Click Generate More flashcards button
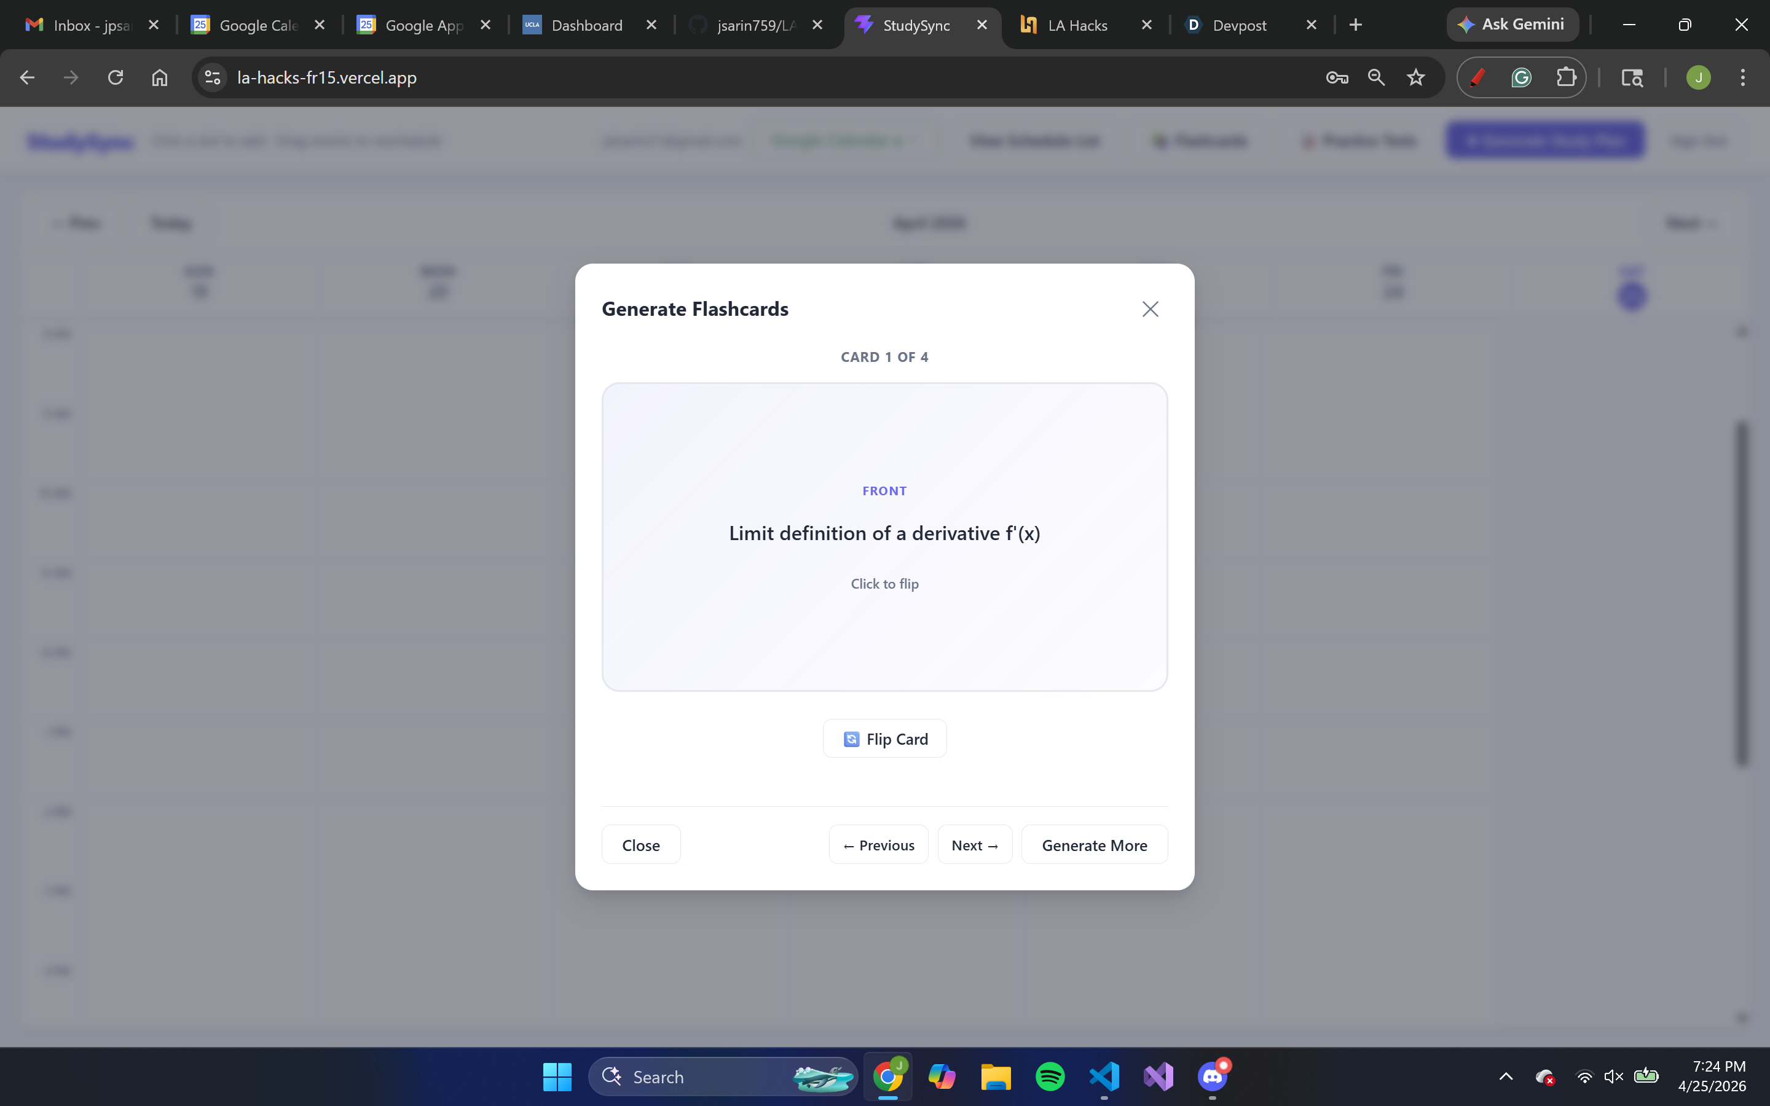 click(1093, 845)
